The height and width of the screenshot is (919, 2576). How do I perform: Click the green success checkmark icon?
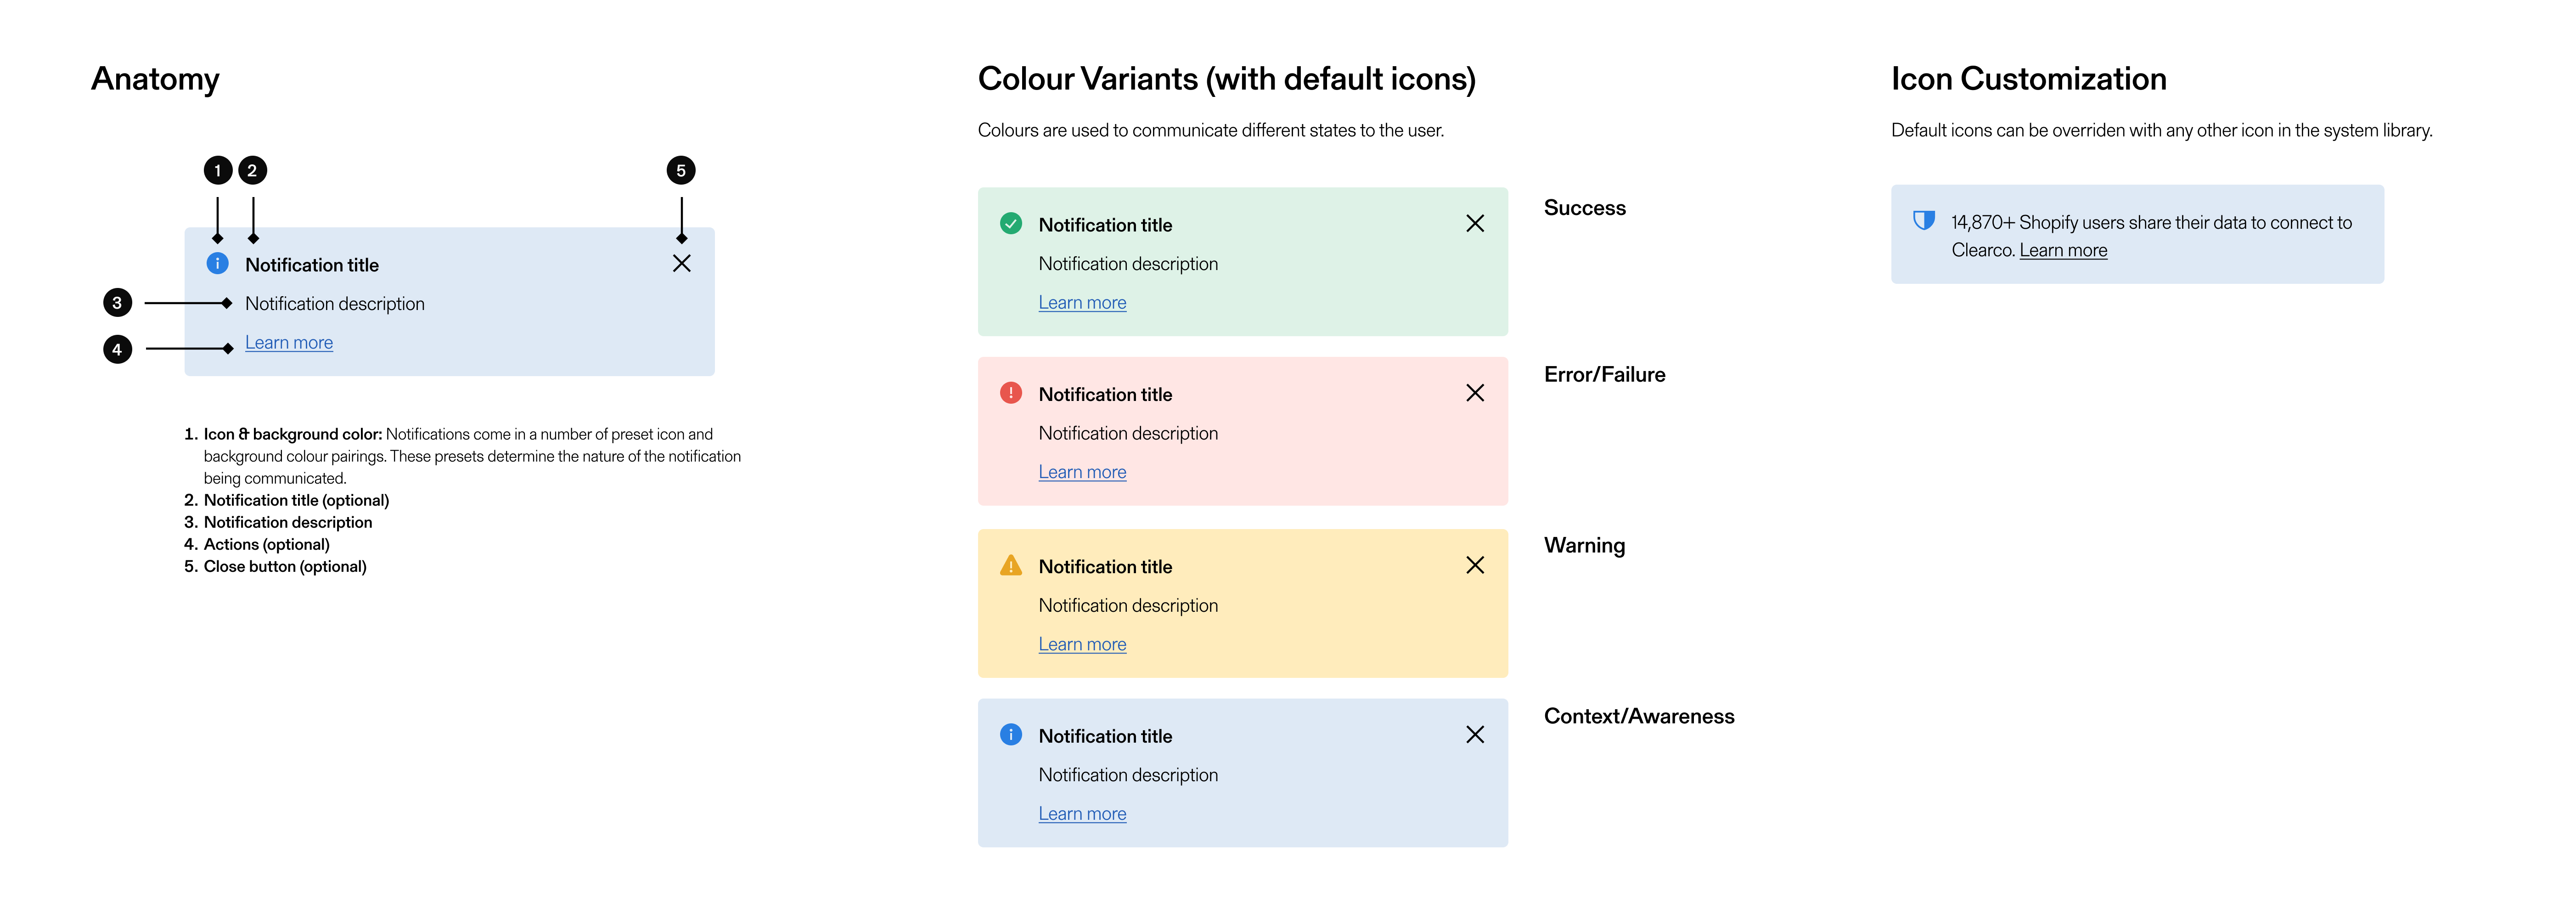1011,223
